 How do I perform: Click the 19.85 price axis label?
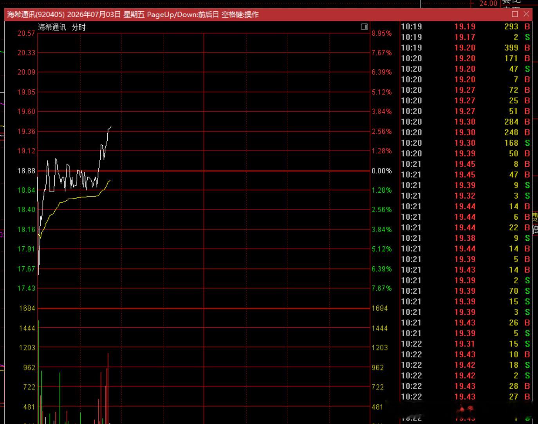(x=26, y=92)
